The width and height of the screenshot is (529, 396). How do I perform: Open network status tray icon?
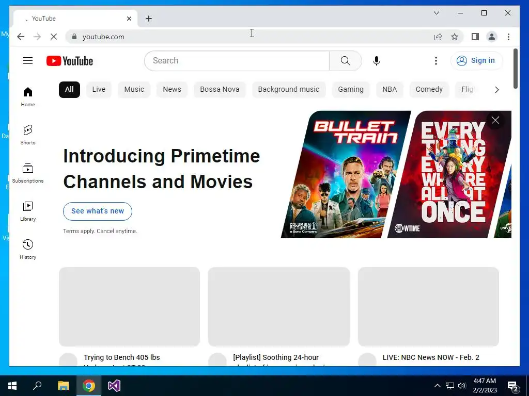[450, 386]
